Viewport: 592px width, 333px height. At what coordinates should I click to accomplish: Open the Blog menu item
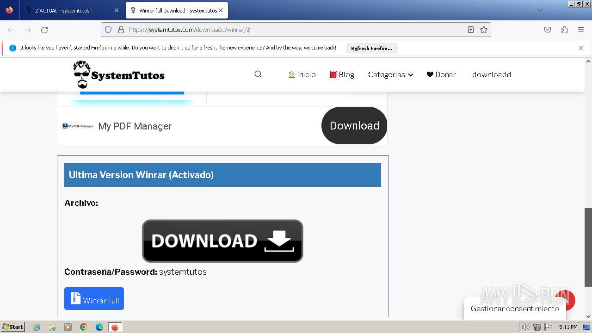click(342, 74)
